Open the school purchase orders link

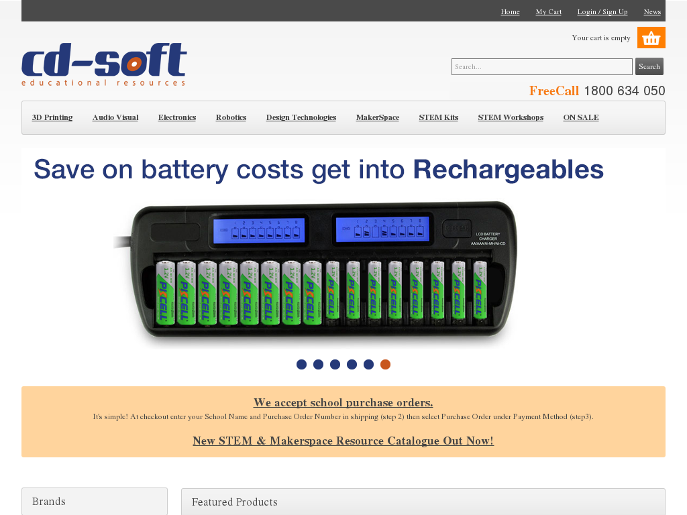(343, 402)
